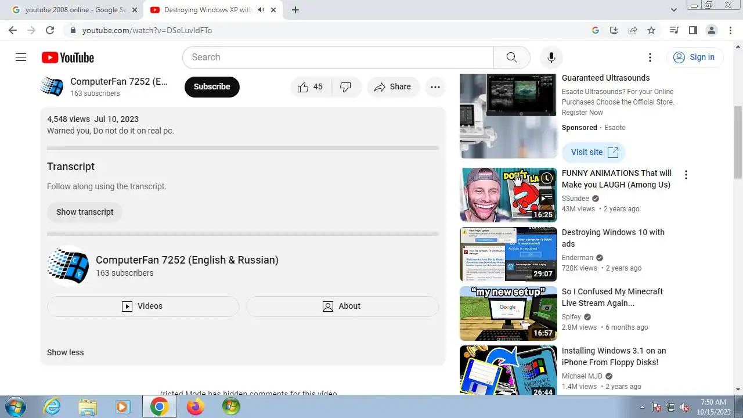Open the Minecraft Live Stream video thumbnail
This screenshot has height=418, width=743.
point(508,313)
